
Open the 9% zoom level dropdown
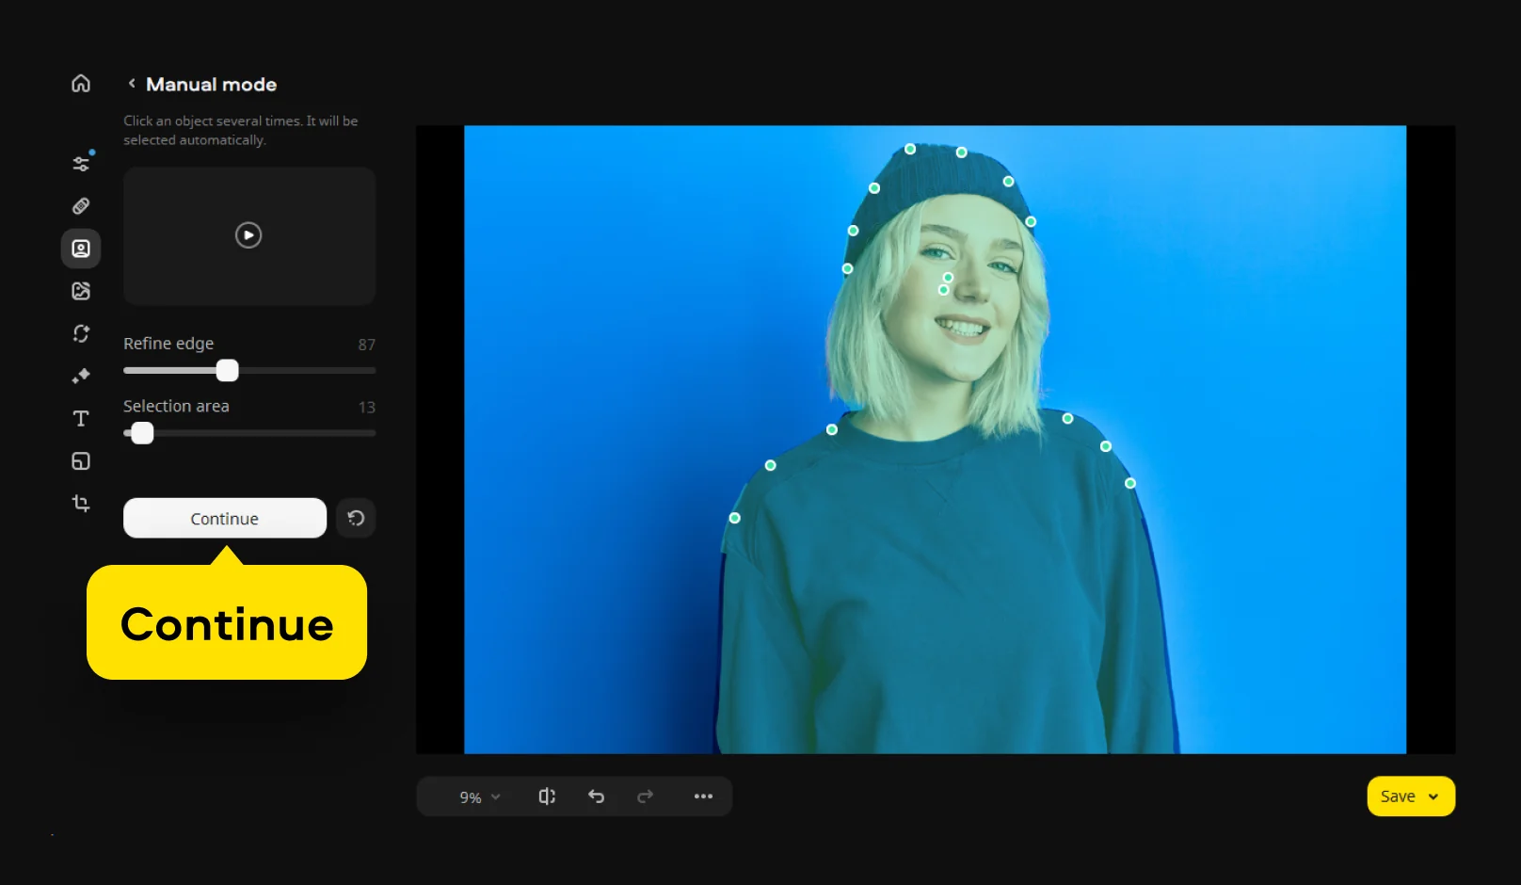tap(480, 797)
